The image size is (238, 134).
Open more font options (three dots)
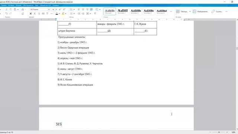51,14
